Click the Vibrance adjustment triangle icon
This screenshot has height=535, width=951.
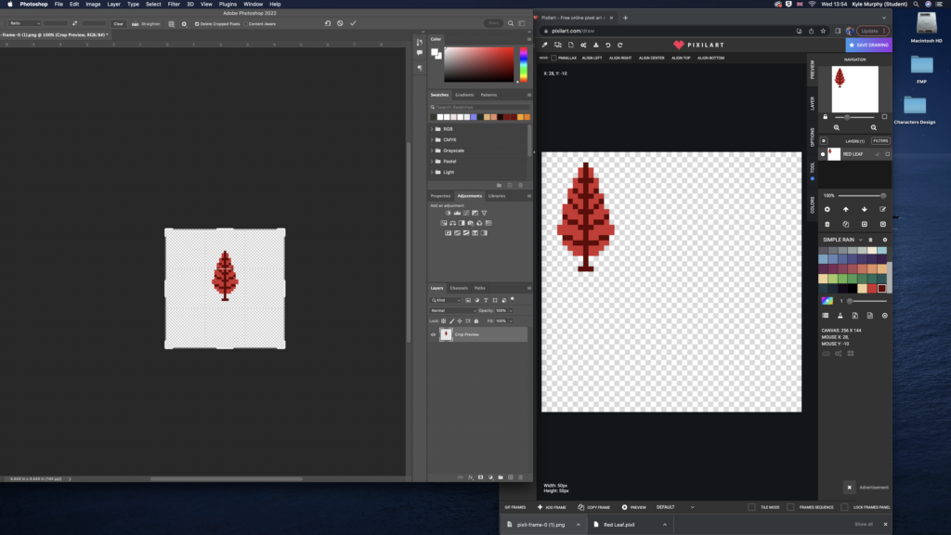point(484,213)
